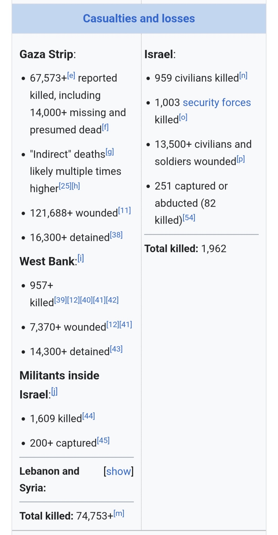This screenshot has height=535, width=278.
Task: Click footnote [m] after Total killed 74,753+
Action: (x=119, y=513)
